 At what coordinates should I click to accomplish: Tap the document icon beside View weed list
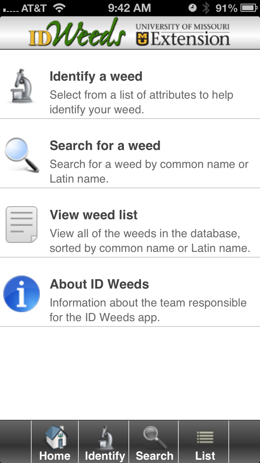pos(22,225)
